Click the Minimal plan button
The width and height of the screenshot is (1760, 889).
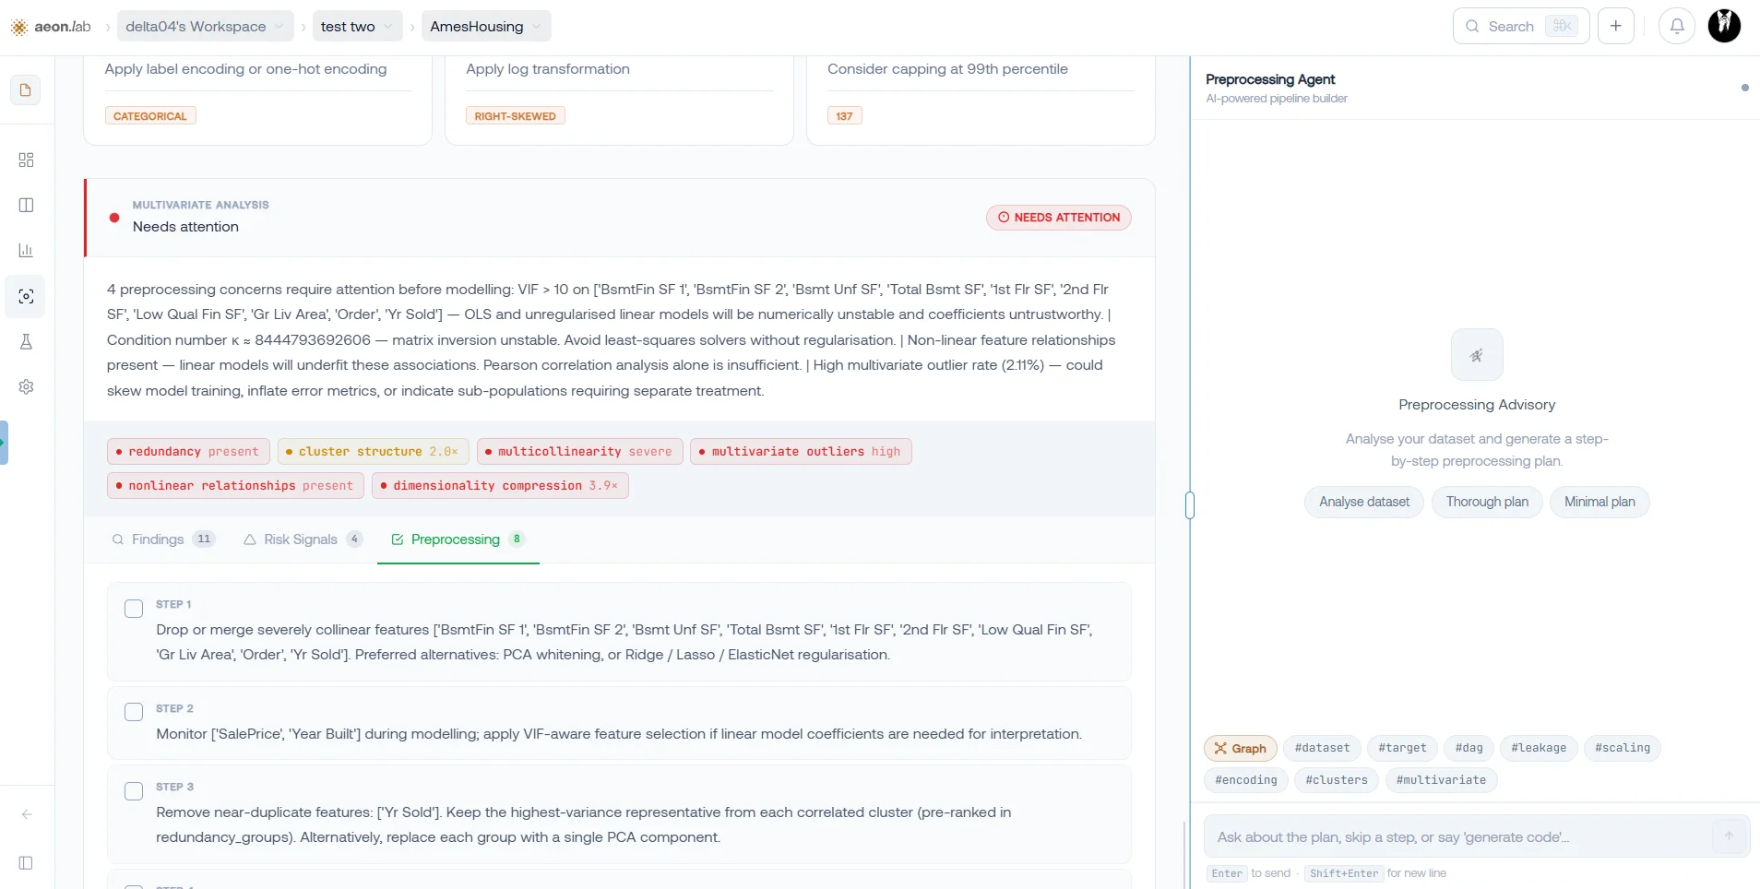pos(1599,502)
